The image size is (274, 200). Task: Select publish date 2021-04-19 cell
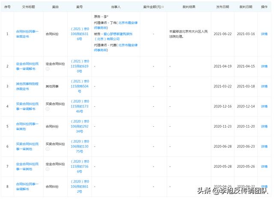(x=223, y=66)
